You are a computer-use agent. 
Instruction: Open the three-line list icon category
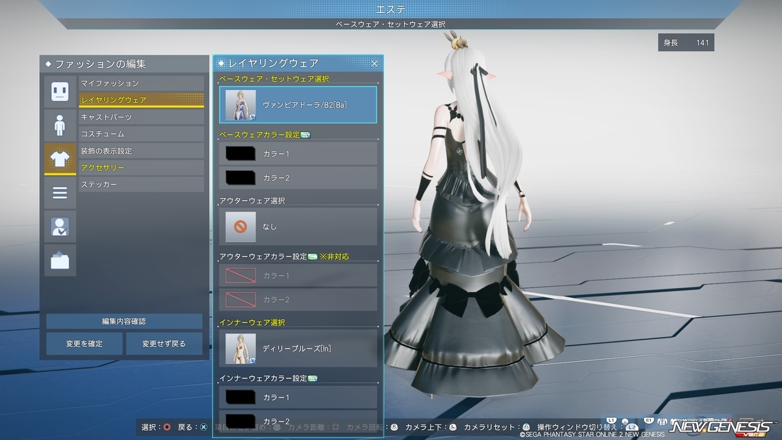pyautogui.click(x=60, y=193)
